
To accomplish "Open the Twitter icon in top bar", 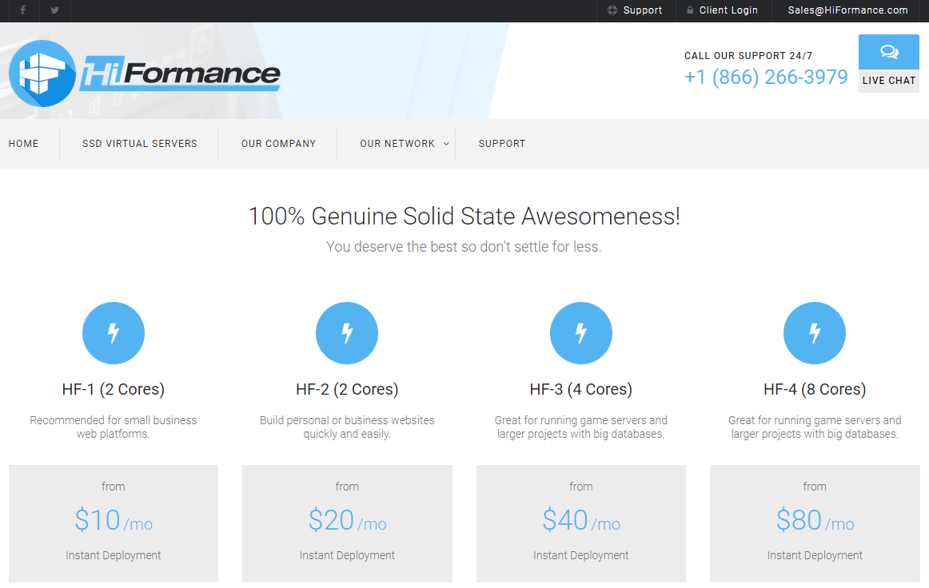I will [x=54, y=10].
